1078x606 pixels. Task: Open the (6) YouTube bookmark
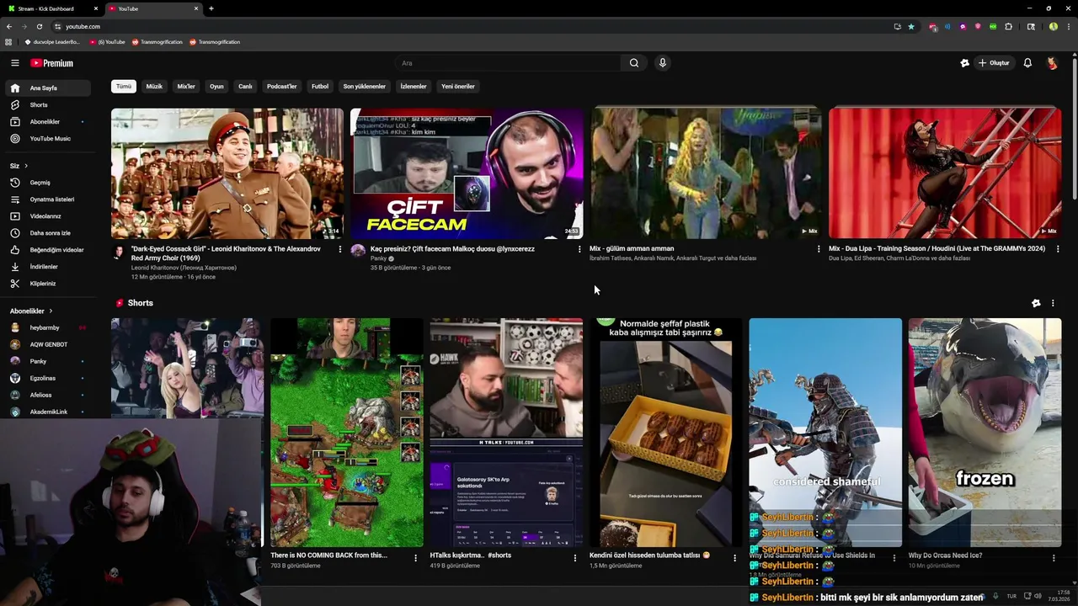[x=107, y=42]
